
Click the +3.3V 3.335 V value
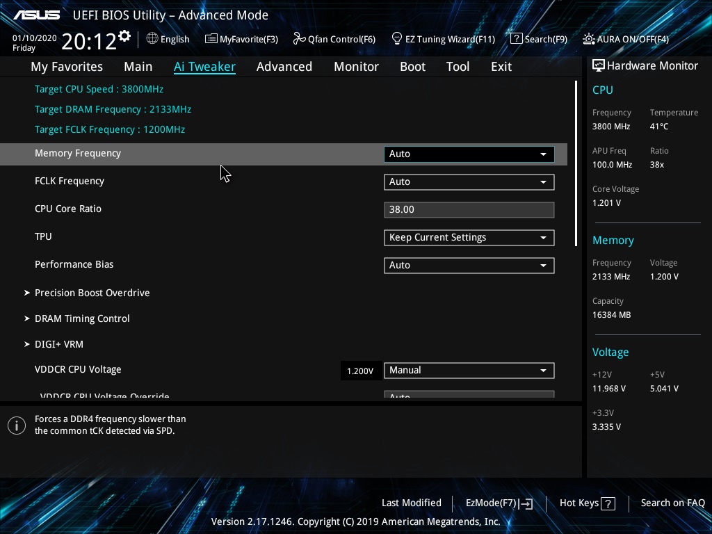coord(606,427)
